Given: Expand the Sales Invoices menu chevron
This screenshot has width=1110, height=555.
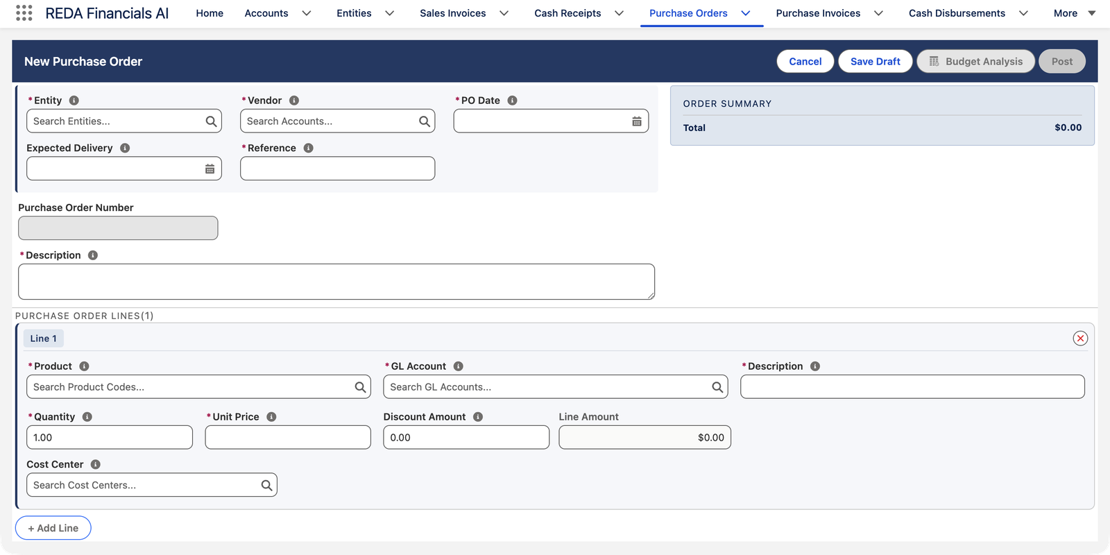Looking at the screenshot, I should pyautogui.click(x=504, y=13).
